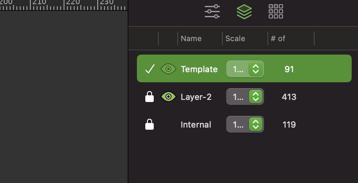This screenshot has height=183, width=358.
Task: Toggle visibility of Layer-2
Action: click(168, 97)
